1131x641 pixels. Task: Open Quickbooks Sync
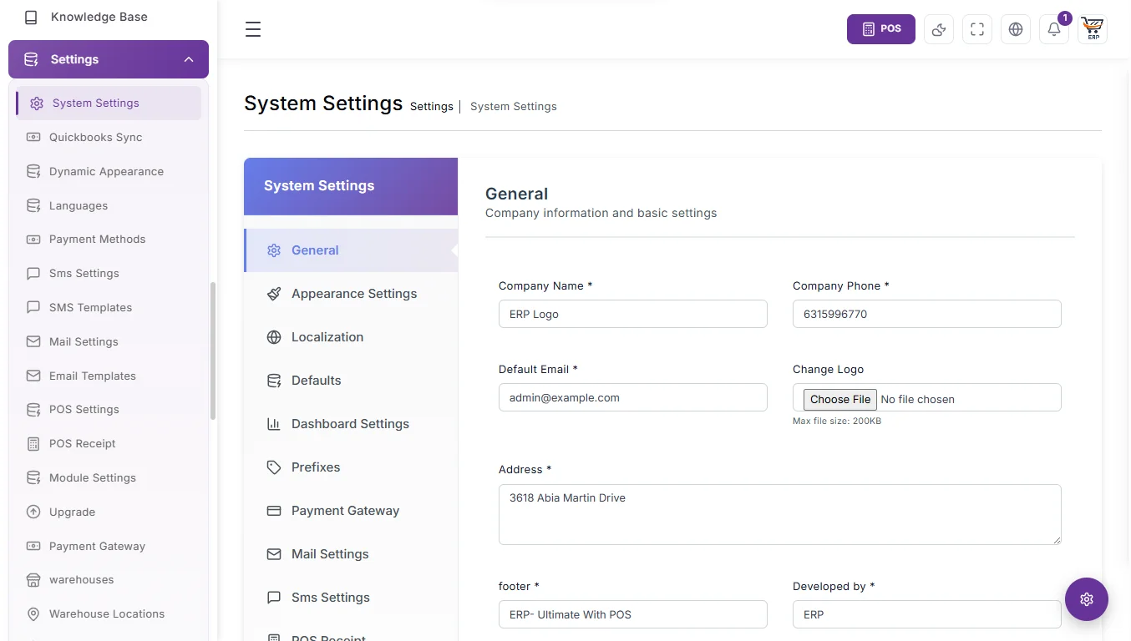pyautogui.click(x=95, y=137)
